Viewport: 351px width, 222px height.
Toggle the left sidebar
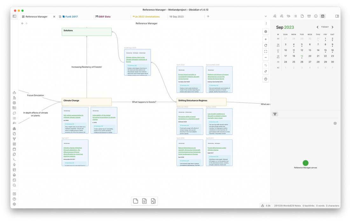tap(14, 16)
